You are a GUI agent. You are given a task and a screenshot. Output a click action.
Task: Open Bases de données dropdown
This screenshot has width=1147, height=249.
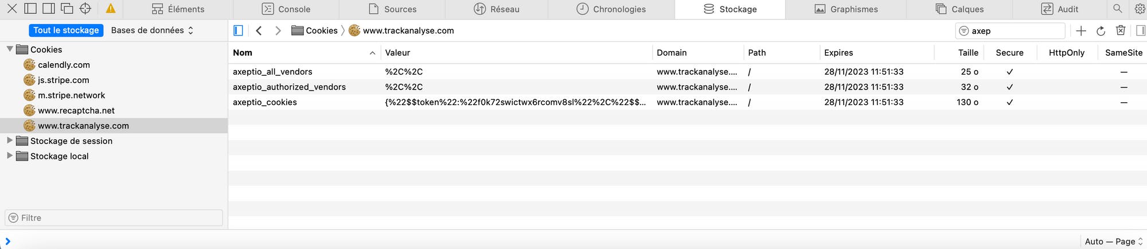[152, 30]
